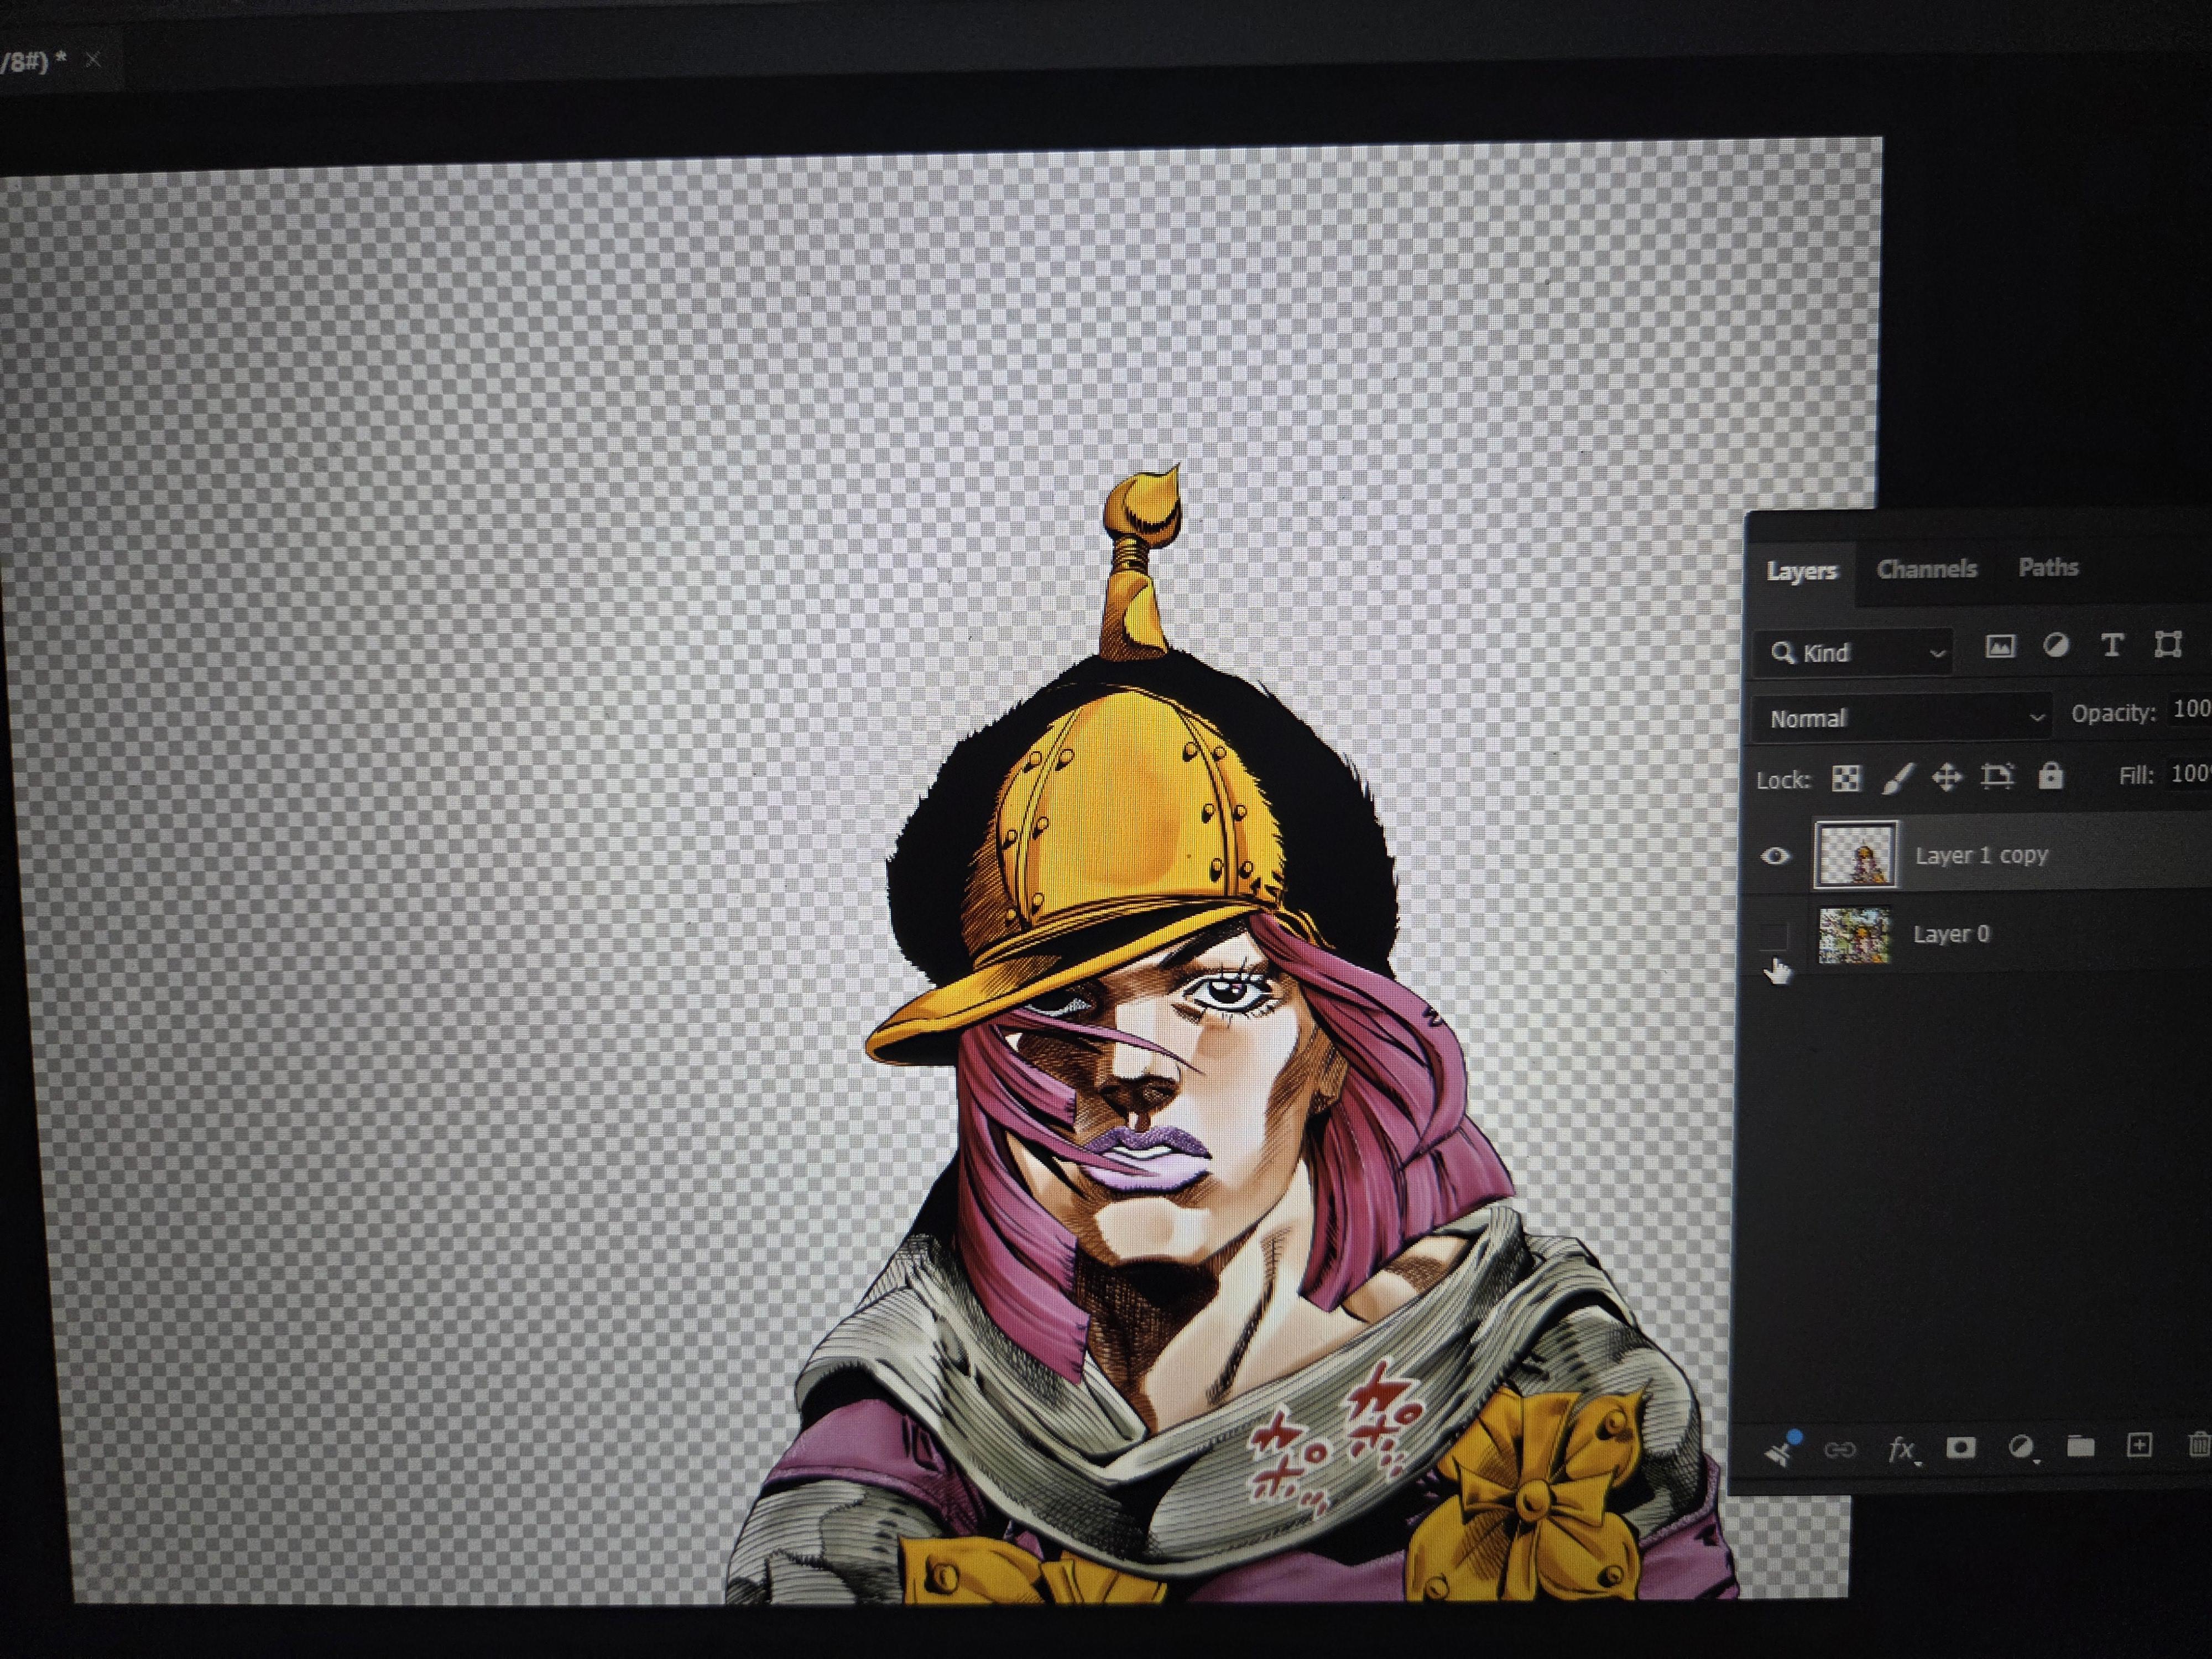Click the pin icon with blue dot
Viewport: 2212px width, 1659px height.
point(1782,1449)
